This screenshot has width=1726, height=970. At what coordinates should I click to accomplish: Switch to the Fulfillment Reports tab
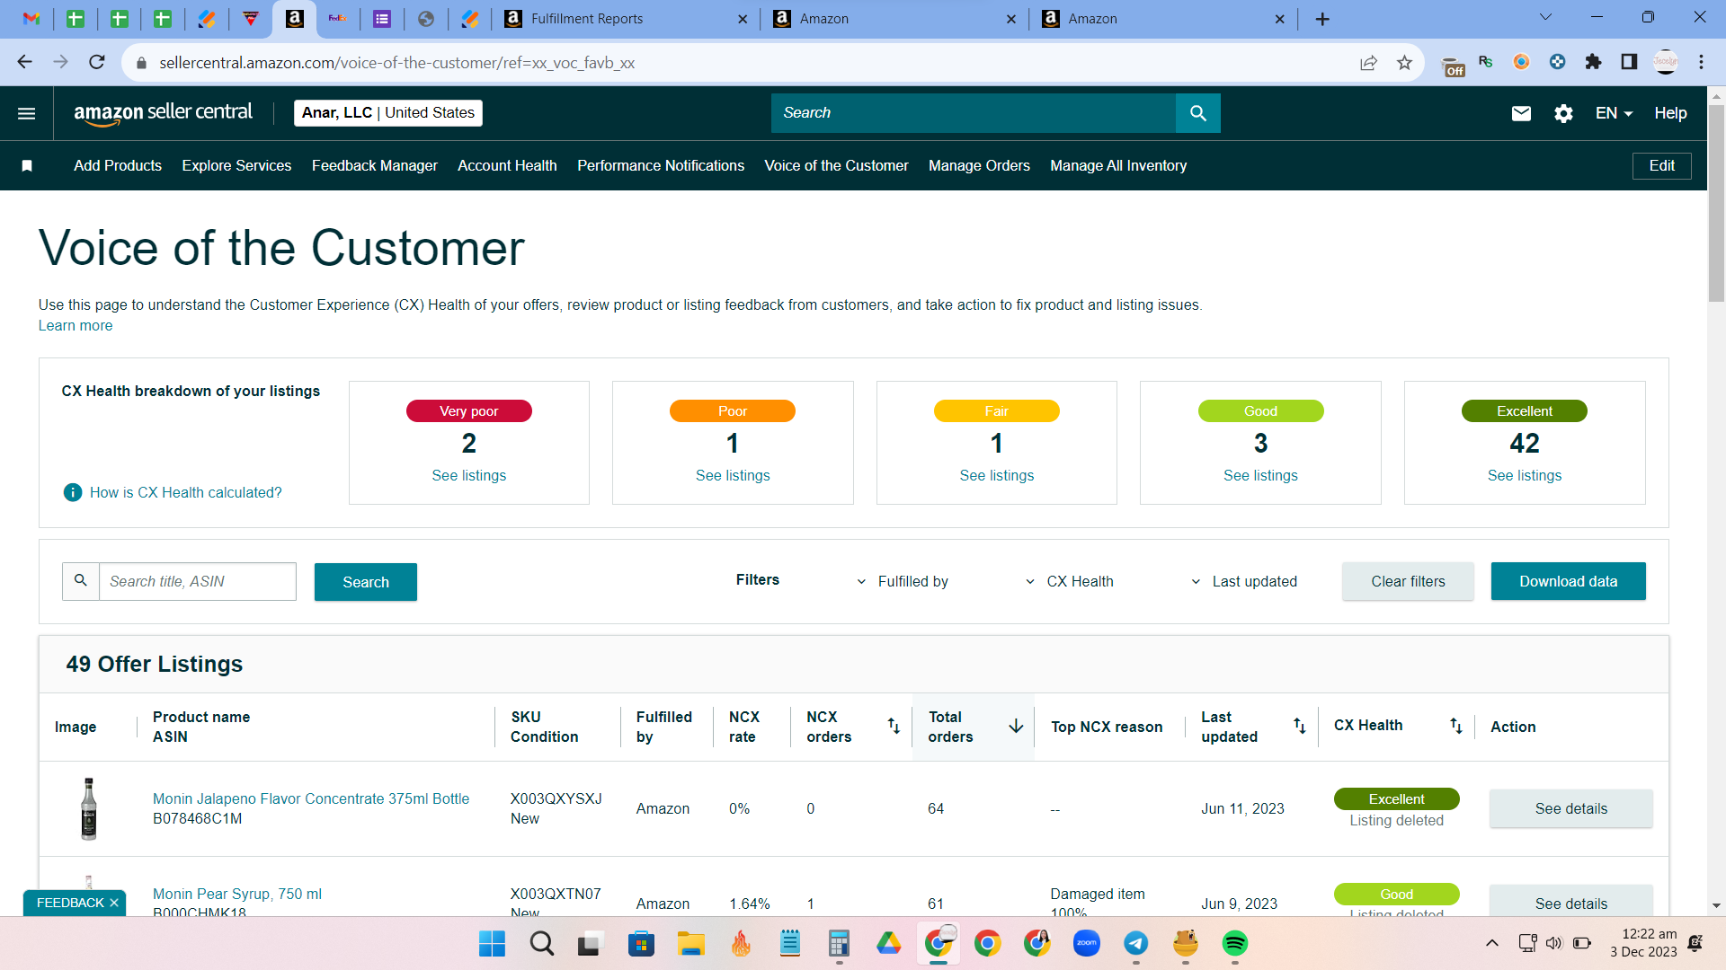[x=627, y=19]
